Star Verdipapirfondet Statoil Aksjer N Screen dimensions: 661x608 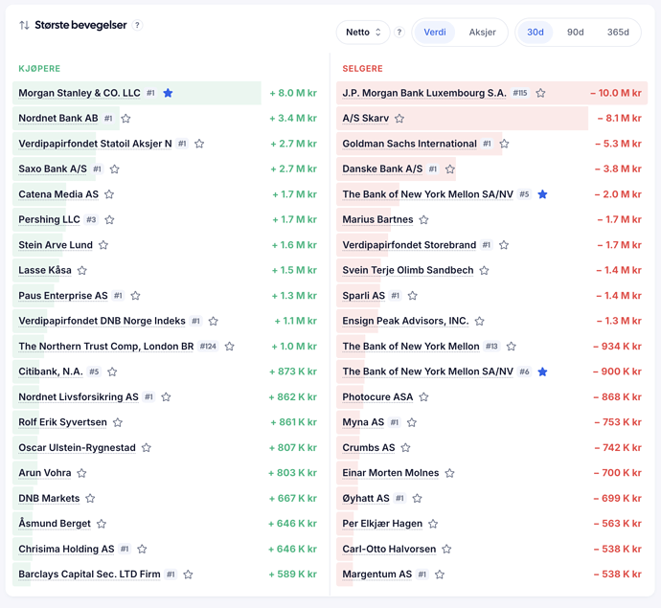coord(199,144)
